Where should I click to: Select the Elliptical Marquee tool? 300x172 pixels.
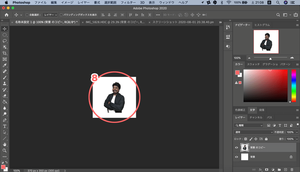[x=4, y=35]
